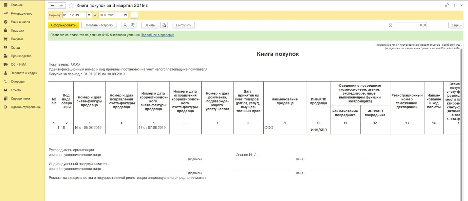468x201 pixels.
Task: Open Зарплата и кадры section
Action: click(24, 73)
